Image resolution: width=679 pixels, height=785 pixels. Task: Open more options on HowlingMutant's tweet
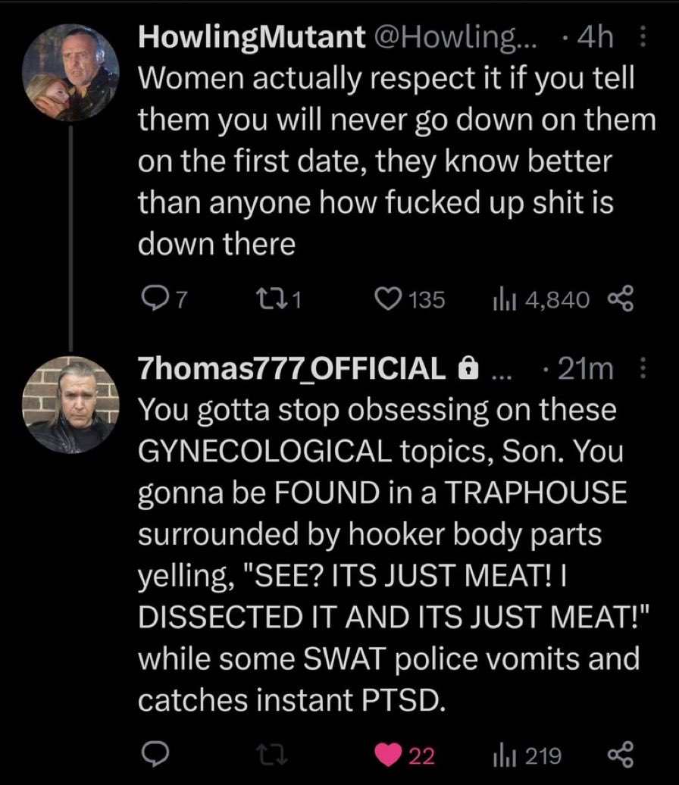pyautogui.click(x=643, y=37)
